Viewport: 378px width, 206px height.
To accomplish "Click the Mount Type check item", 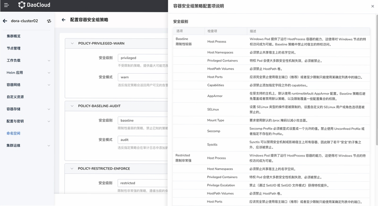I will [215, 120].
